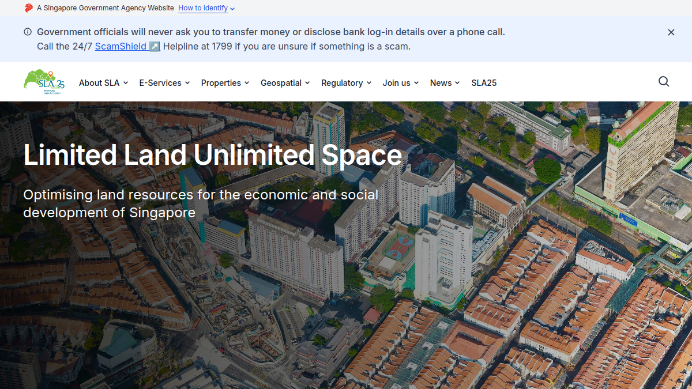Go to the SLA25 page
The height and width of the screenshot is (389, 692).
[484, 83]
